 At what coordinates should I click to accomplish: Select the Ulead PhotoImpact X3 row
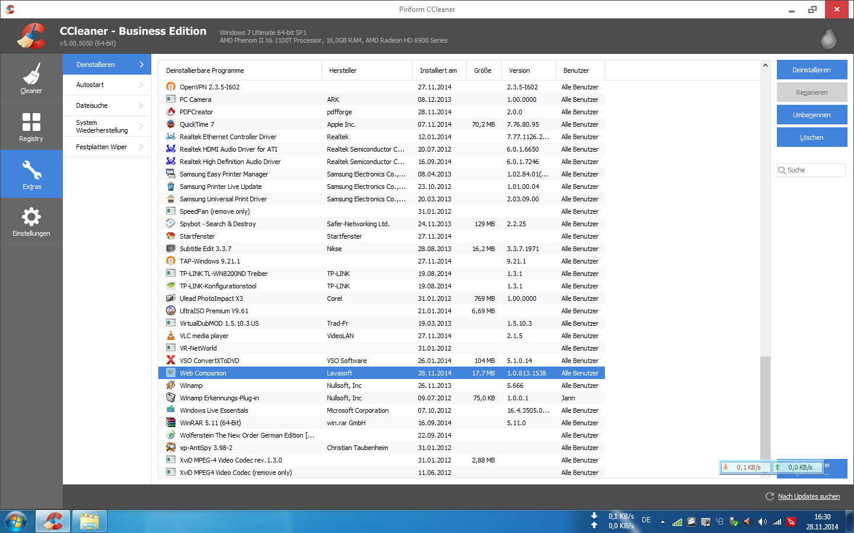point(381,298)
